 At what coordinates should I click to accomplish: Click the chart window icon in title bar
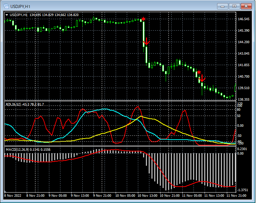6,6
